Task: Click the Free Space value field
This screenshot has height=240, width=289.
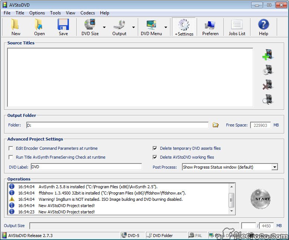Action: (260, 125)
